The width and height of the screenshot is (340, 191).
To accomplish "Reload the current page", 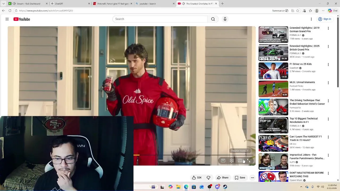I will coord(10,11).
